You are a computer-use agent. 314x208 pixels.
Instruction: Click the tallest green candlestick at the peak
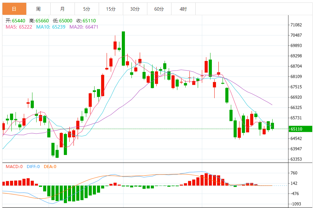coord(124,49)
